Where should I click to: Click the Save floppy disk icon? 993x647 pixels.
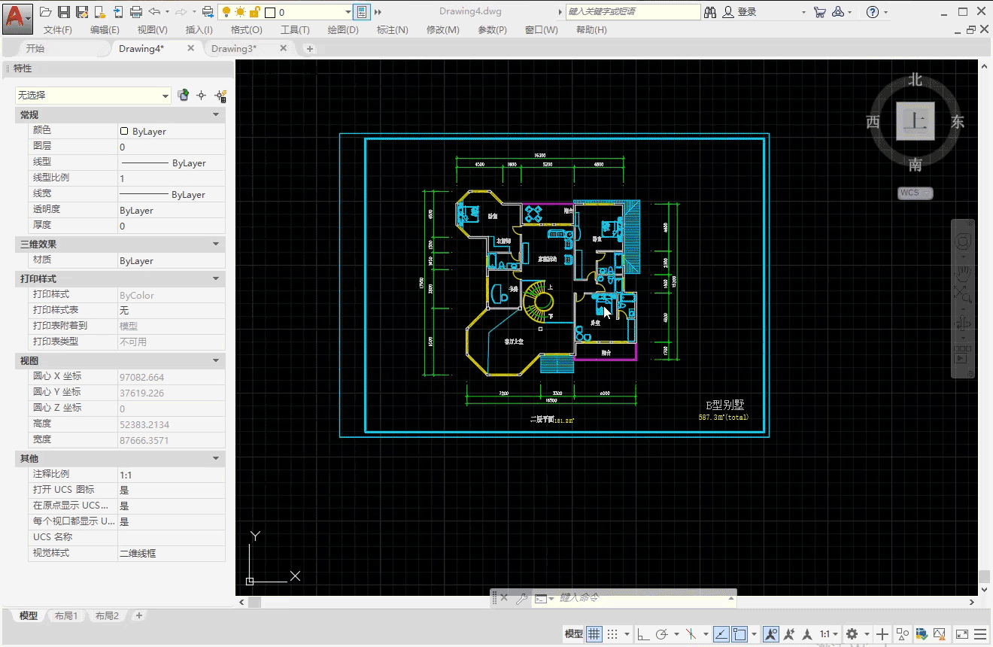64,12
